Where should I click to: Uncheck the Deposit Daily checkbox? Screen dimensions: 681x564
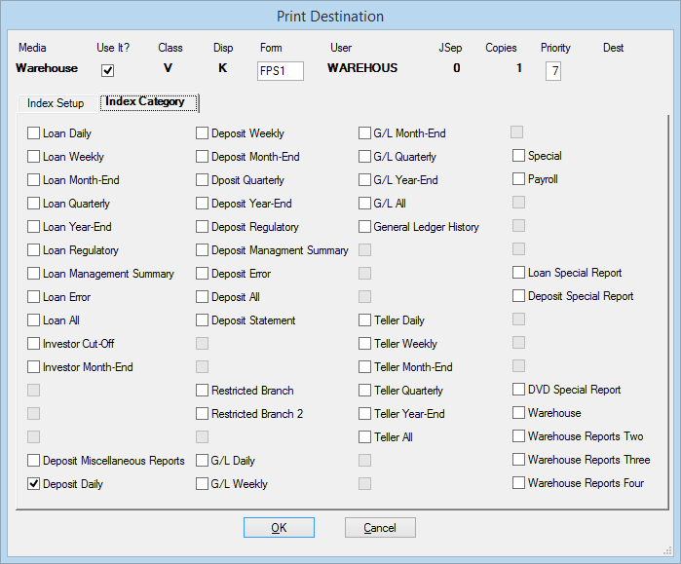[34, 484]
